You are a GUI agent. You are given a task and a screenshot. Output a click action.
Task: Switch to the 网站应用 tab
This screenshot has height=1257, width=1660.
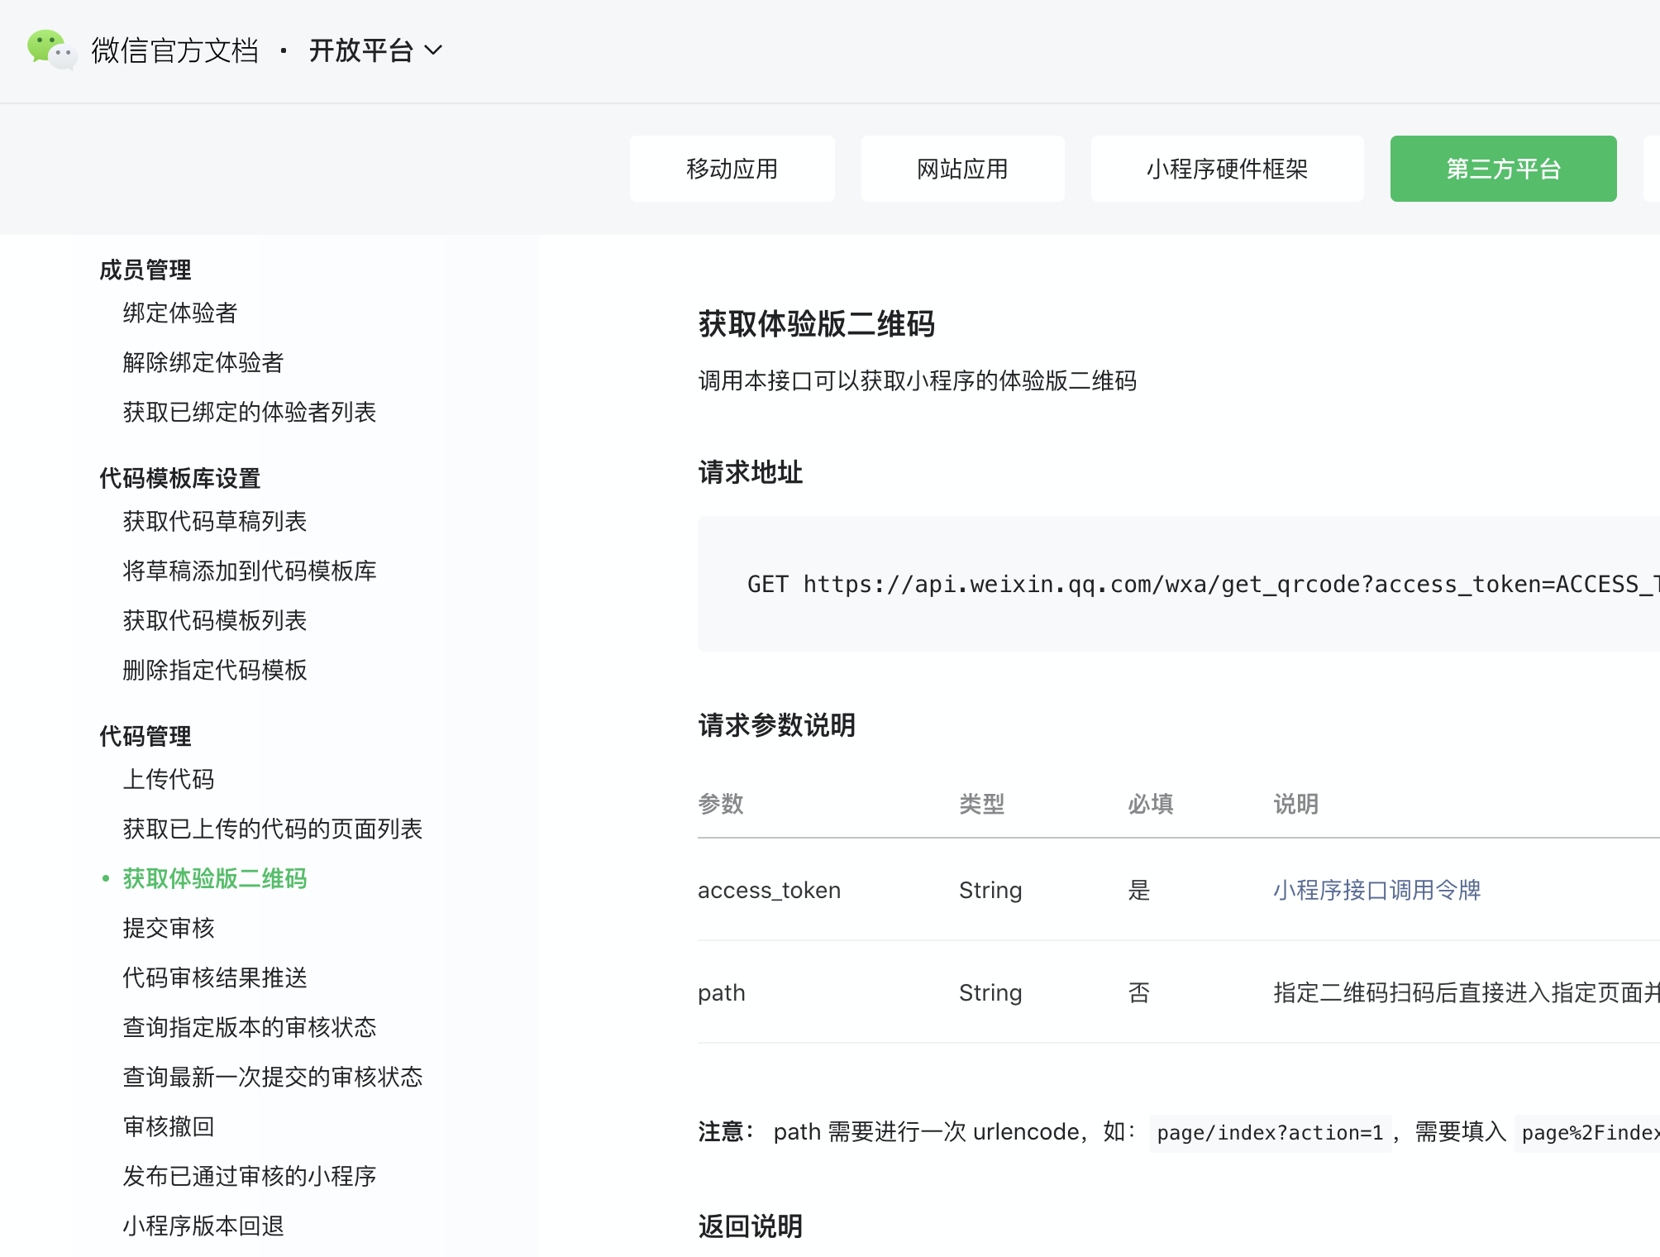tap(962, 169)
